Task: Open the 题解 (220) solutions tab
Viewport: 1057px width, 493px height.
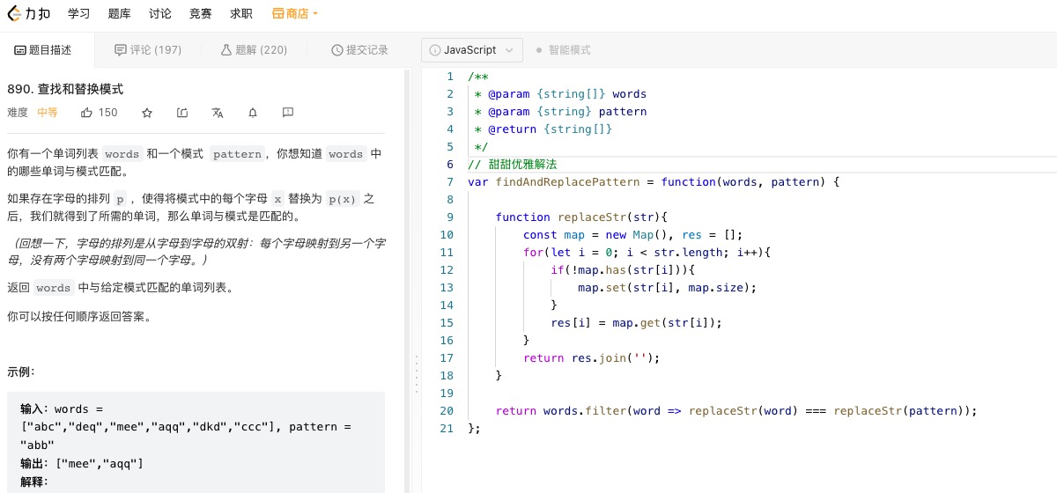Action: coord(254,50)
